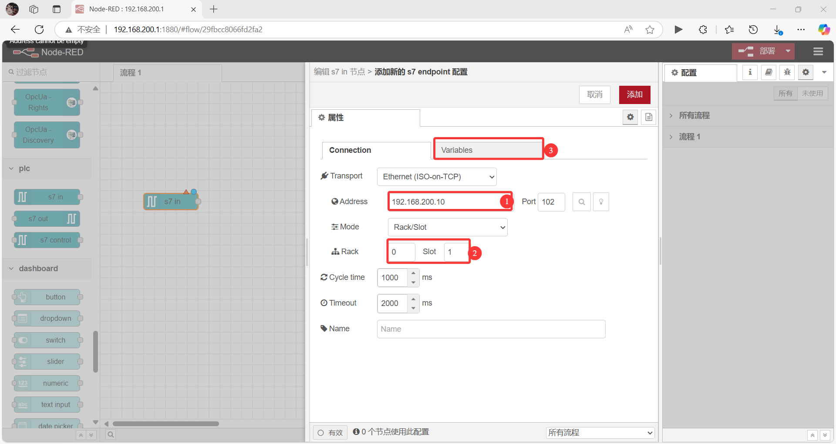836x444 pixels.
Task: Select the 流程 1 flow tab
Action: [168, 73]
